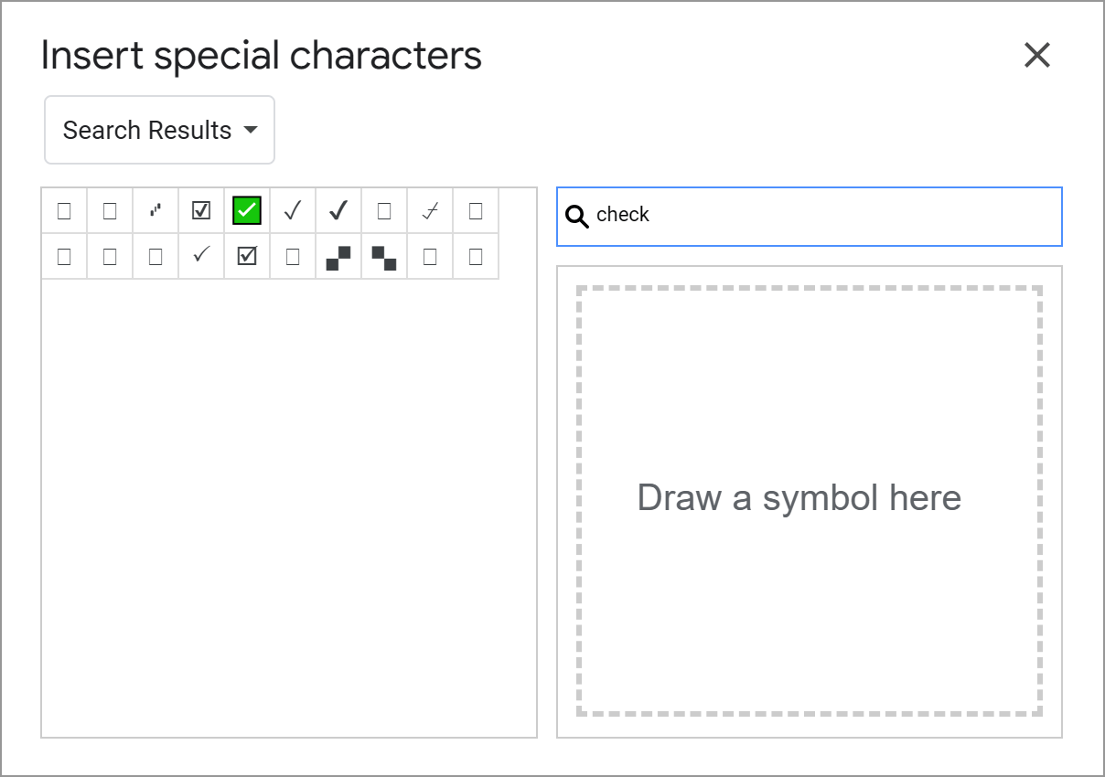Image resolution: width=1105 pixels, height=777 pixels.
Task: Close the Insert special characters dialog
Action: click(x=1037, y=55)
